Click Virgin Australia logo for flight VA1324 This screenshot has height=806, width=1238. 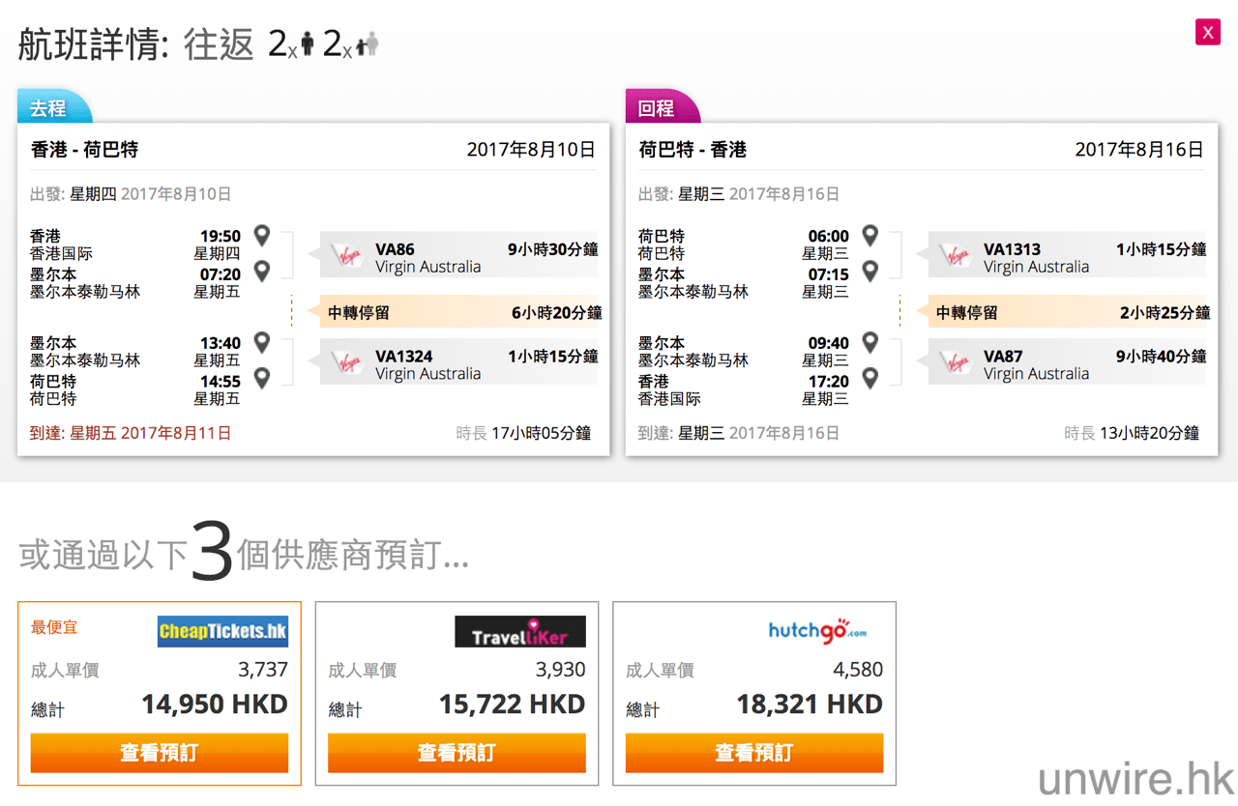tap(348, 362)
